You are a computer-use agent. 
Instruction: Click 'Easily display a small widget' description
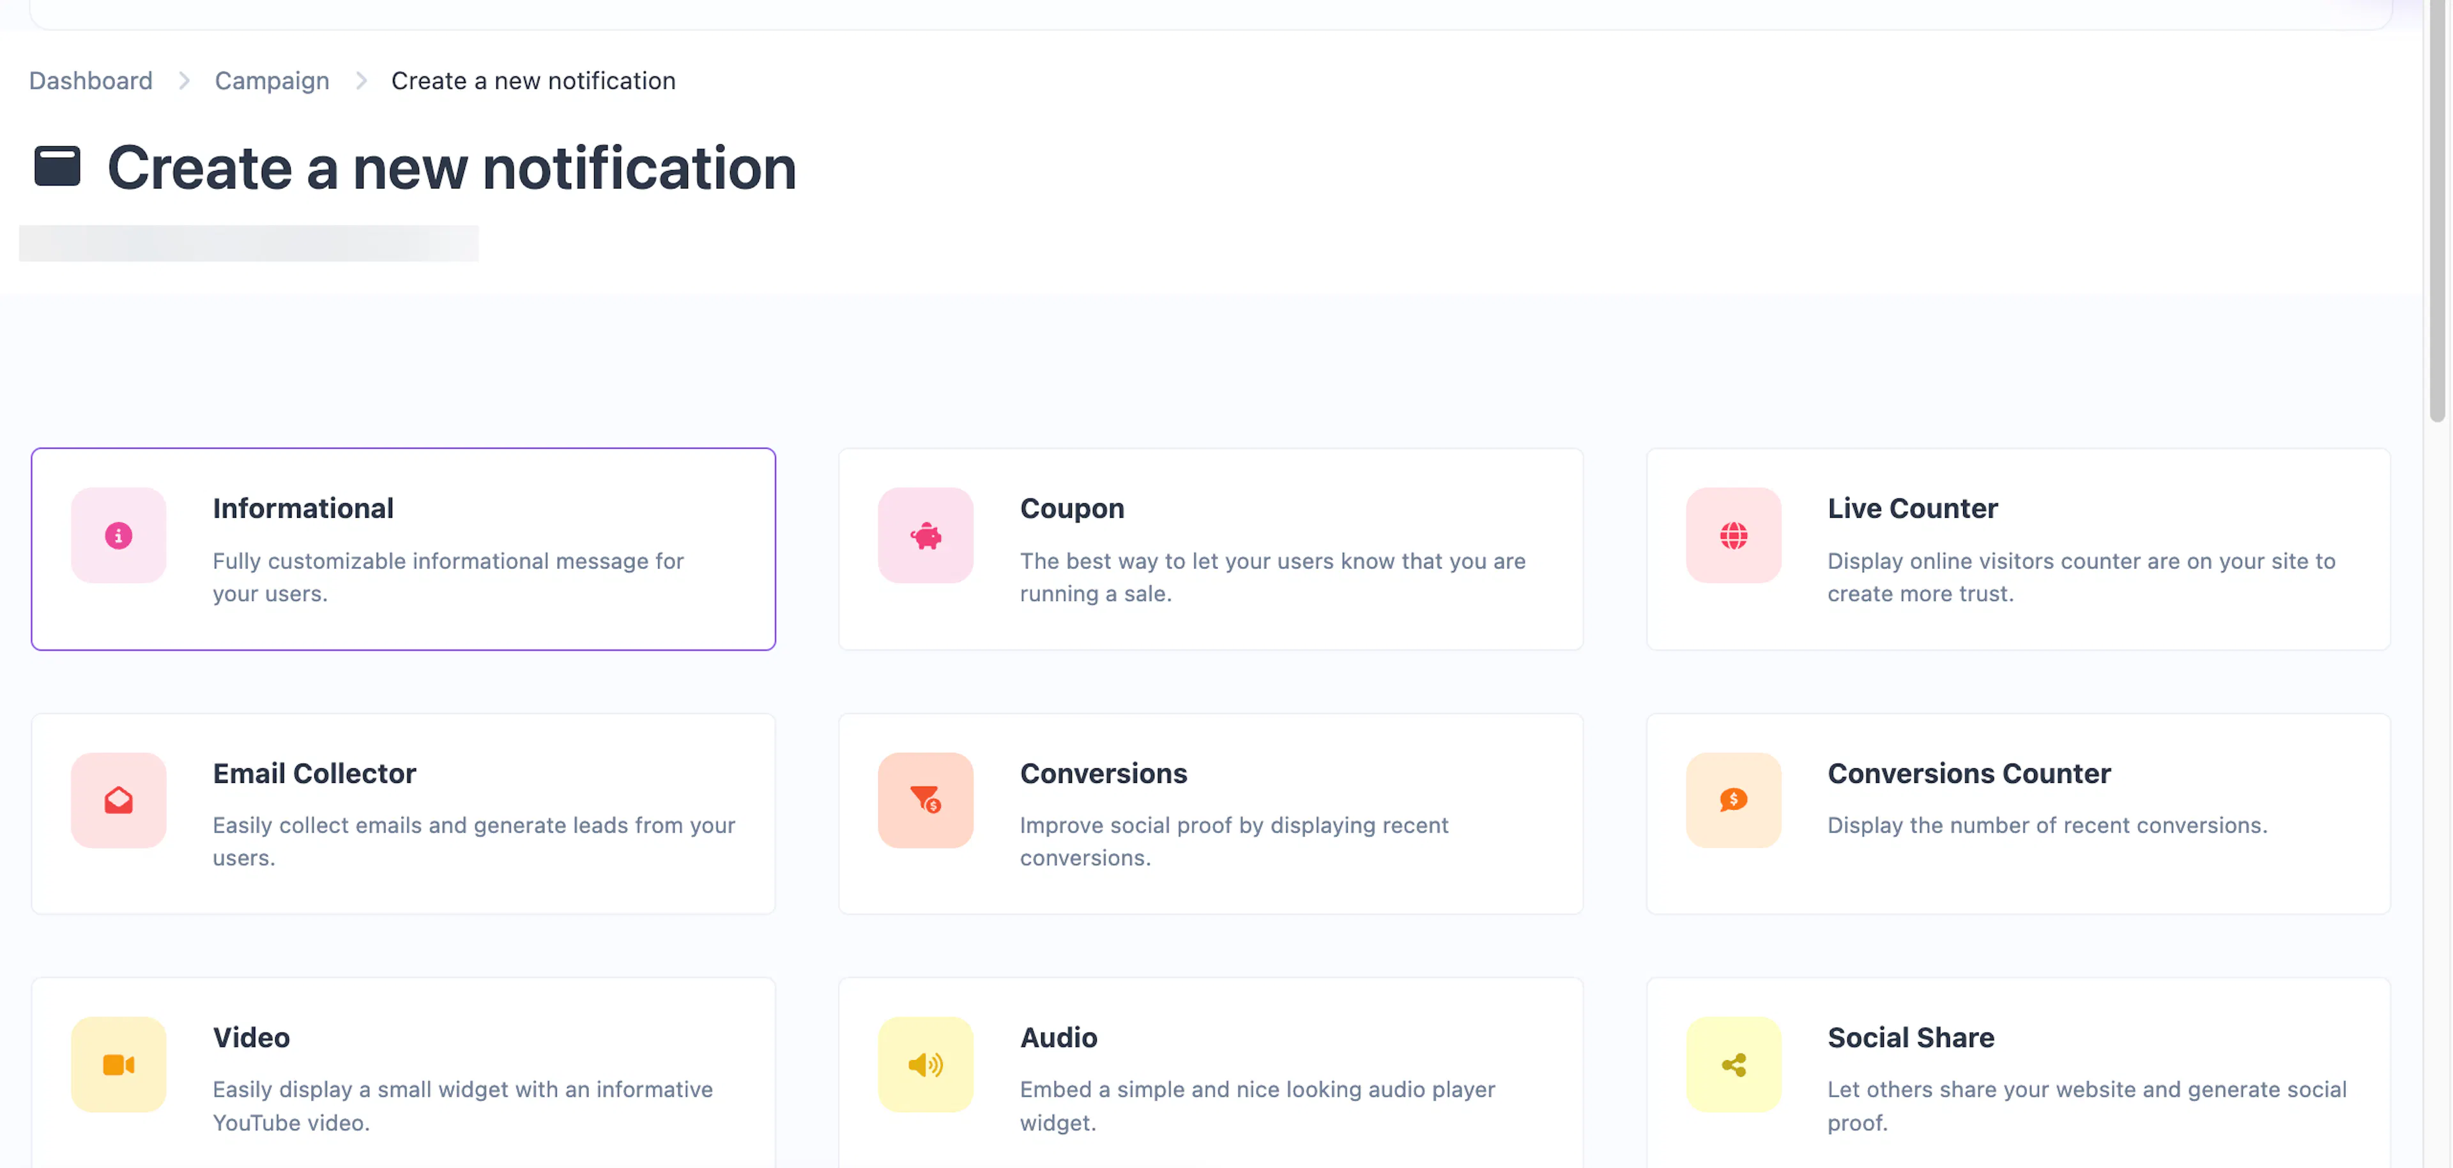(x=462, y=1105)
